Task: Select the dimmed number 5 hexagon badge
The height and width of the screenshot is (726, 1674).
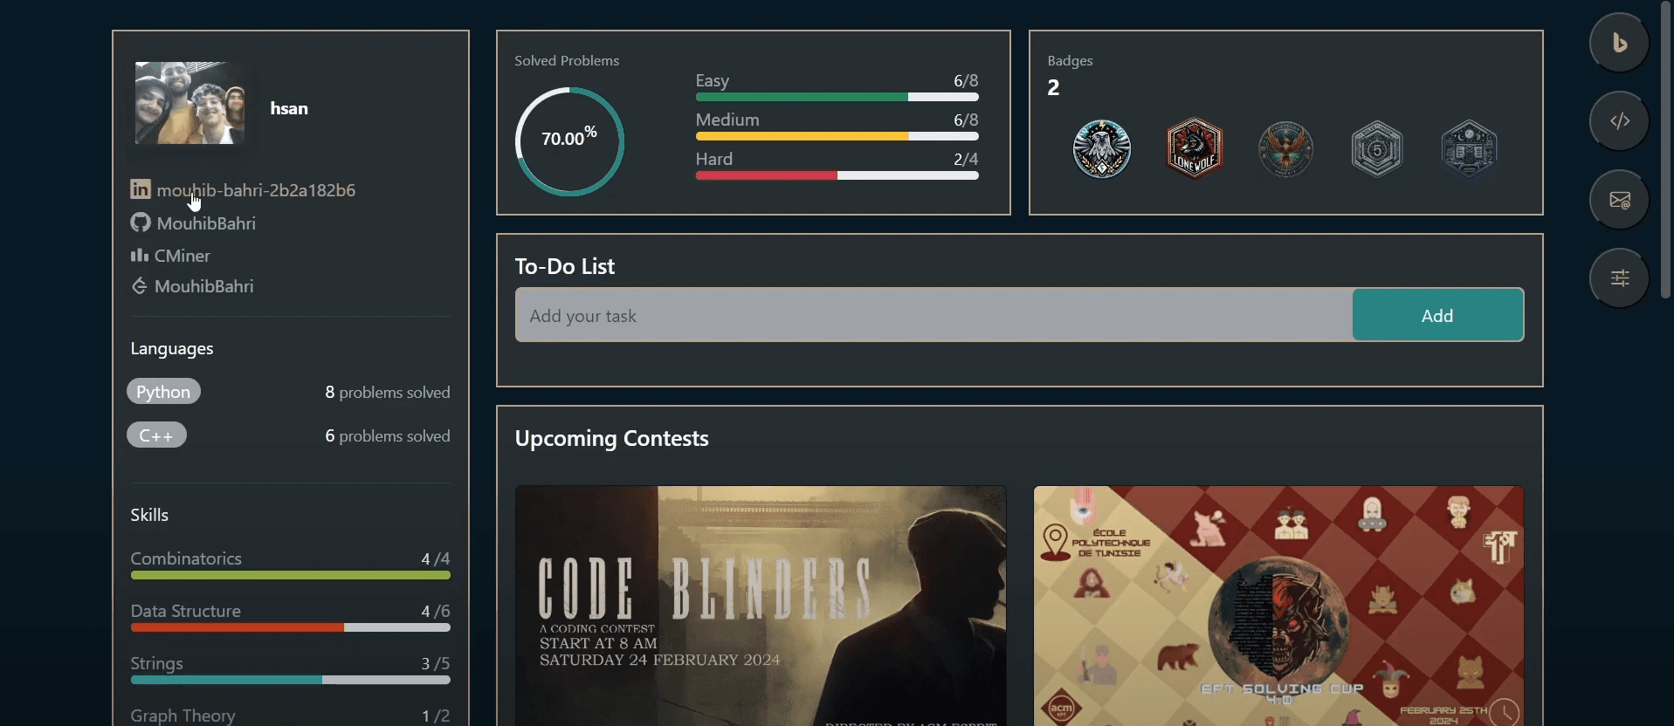Action: (1377, 148)
